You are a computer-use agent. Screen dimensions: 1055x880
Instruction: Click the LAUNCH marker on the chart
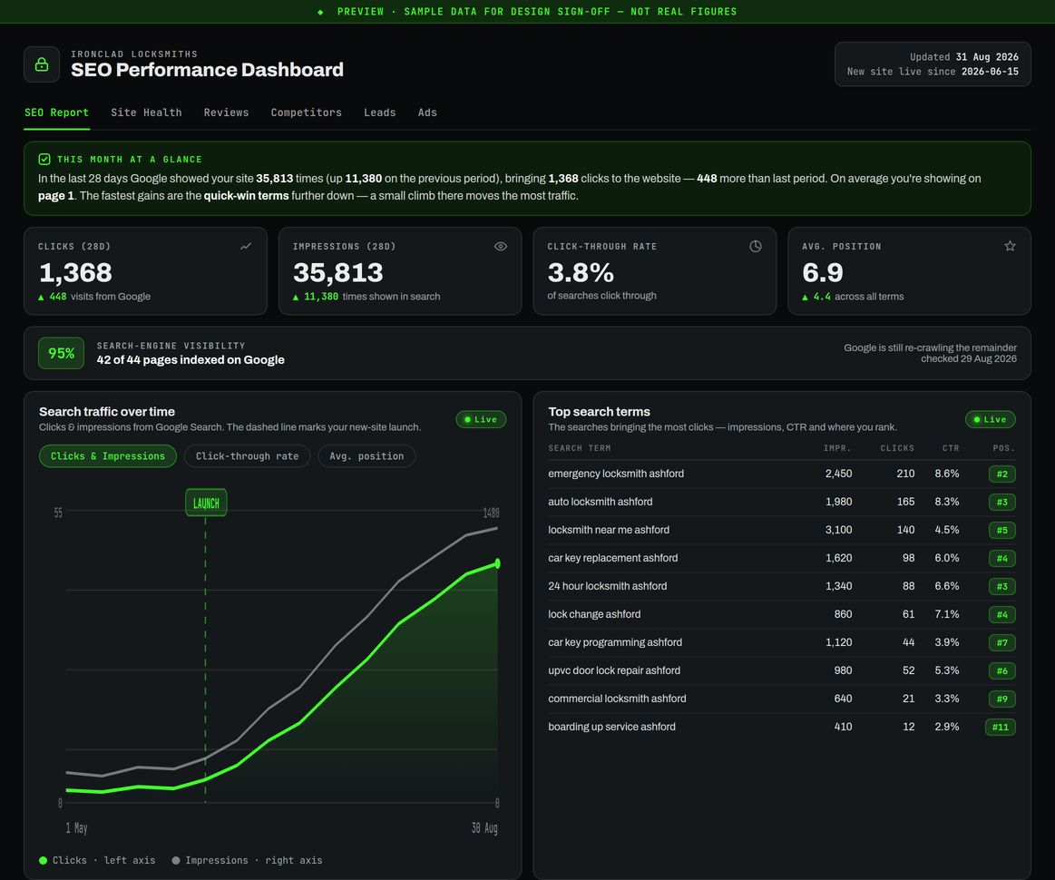pyautogui.click(x=206, y=503)
